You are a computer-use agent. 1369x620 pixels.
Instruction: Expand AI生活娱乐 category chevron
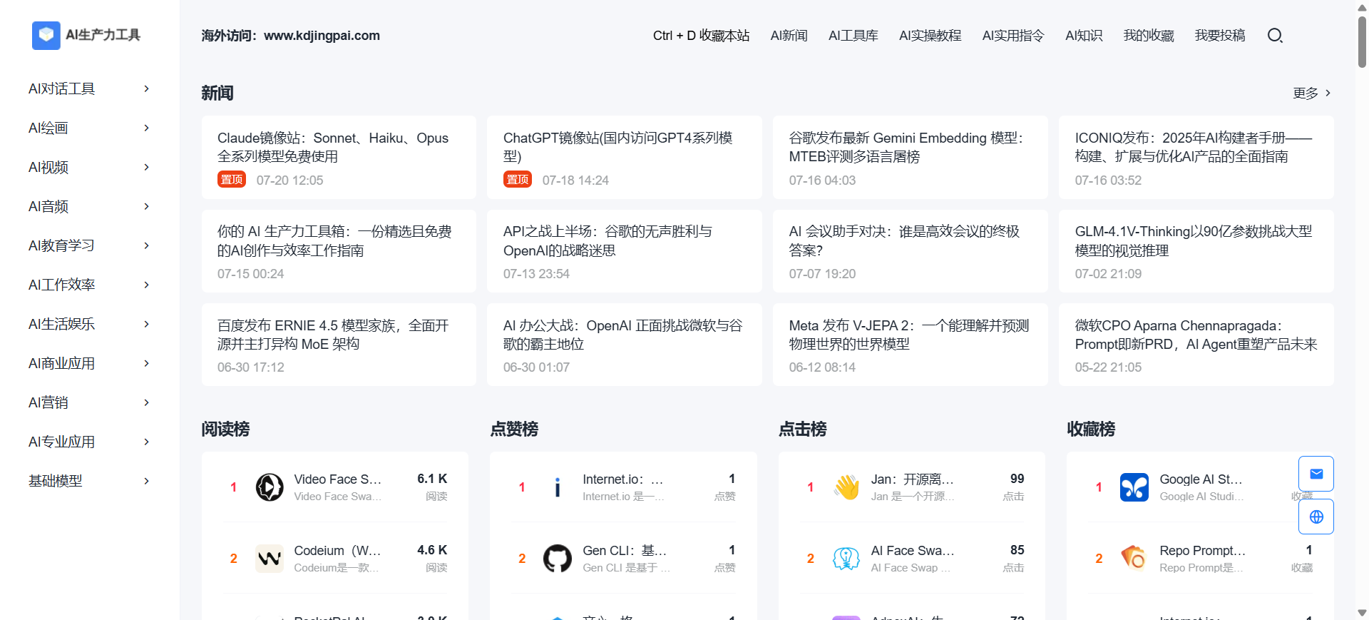pyautogui.click(x=147, y=324)
